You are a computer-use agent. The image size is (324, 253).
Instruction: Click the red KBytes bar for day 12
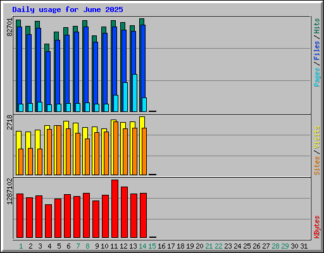(x=124, y=212)
